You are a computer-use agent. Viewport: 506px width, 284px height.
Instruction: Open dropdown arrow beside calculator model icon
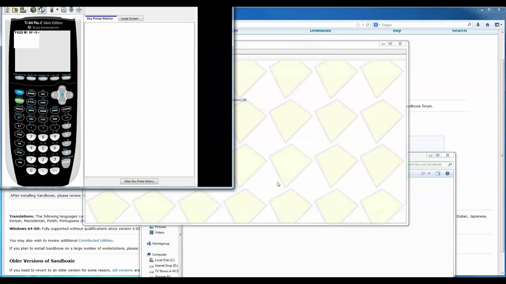click(x=57, y=10)
